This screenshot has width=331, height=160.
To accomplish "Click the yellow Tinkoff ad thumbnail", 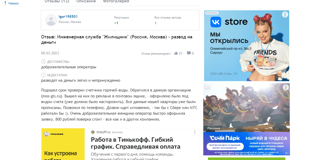I will (63, 144).
